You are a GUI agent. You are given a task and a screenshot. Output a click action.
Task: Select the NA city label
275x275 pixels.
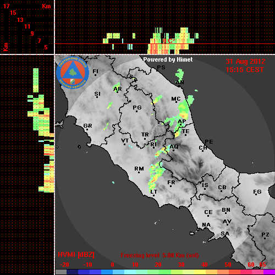(x=206, y=224)
